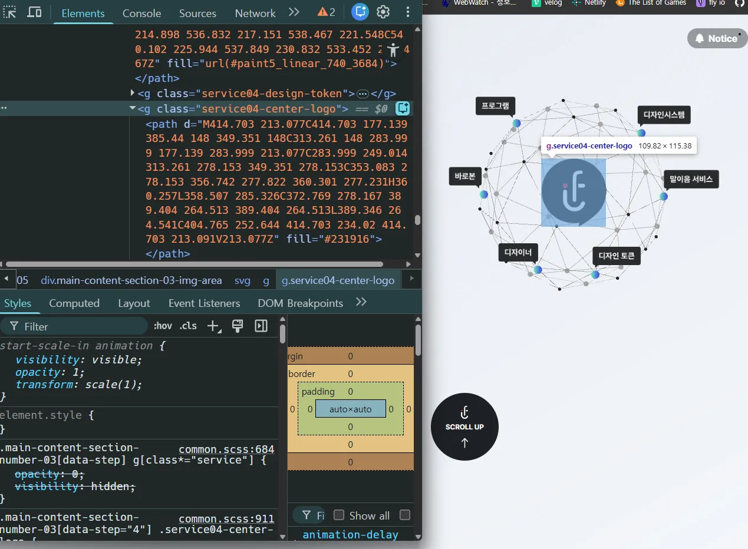Select the svg breadcrumb
This screenshot has width=748, height=549.
242,280
